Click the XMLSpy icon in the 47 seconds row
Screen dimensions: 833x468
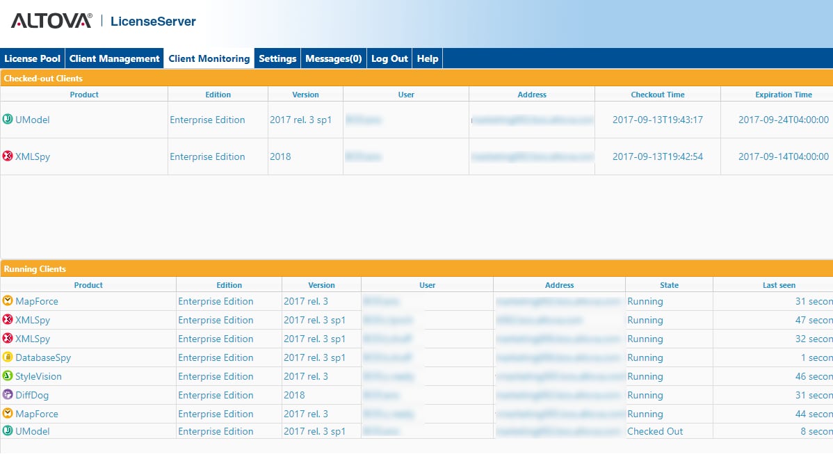point(8,319)
